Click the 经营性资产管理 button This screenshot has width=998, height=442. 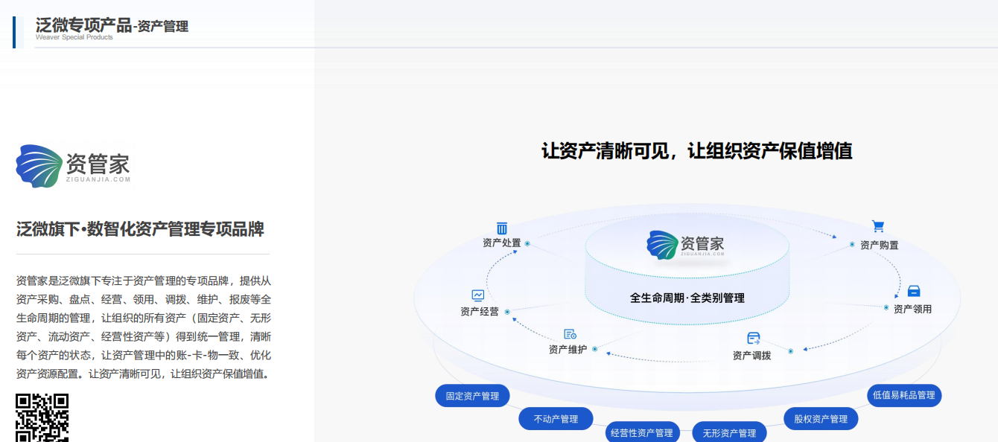[x=642, y=432]
